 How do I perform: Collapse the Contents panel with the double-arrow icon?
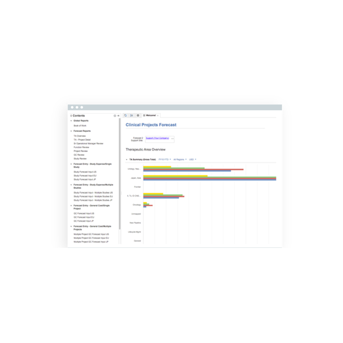click(x=119, y=115)
